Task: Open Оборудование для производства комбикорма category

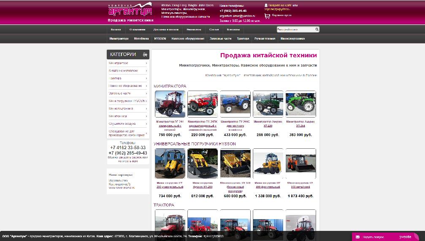Action: click(x=127, y=133)
